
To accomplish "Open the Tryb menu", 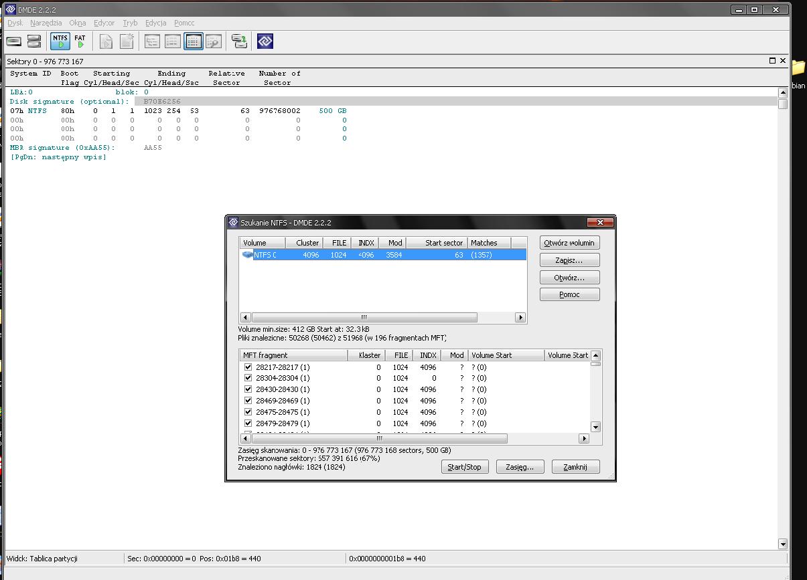I will pos(130,23).
